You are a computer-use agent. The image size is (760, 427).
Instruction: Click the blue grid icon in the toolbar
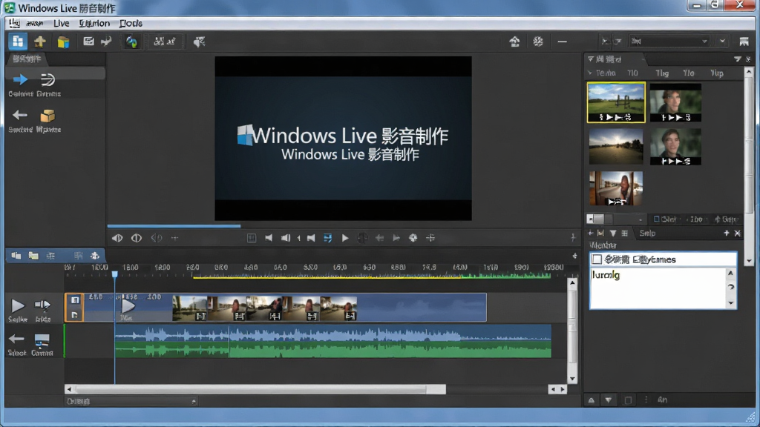pyautogui.click(x=18, y=42)
